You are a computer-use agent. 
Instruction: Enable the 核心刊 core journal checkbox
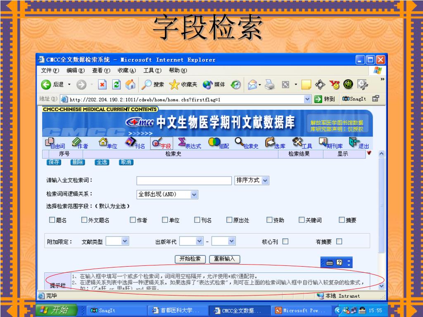[x=285, y=241]
